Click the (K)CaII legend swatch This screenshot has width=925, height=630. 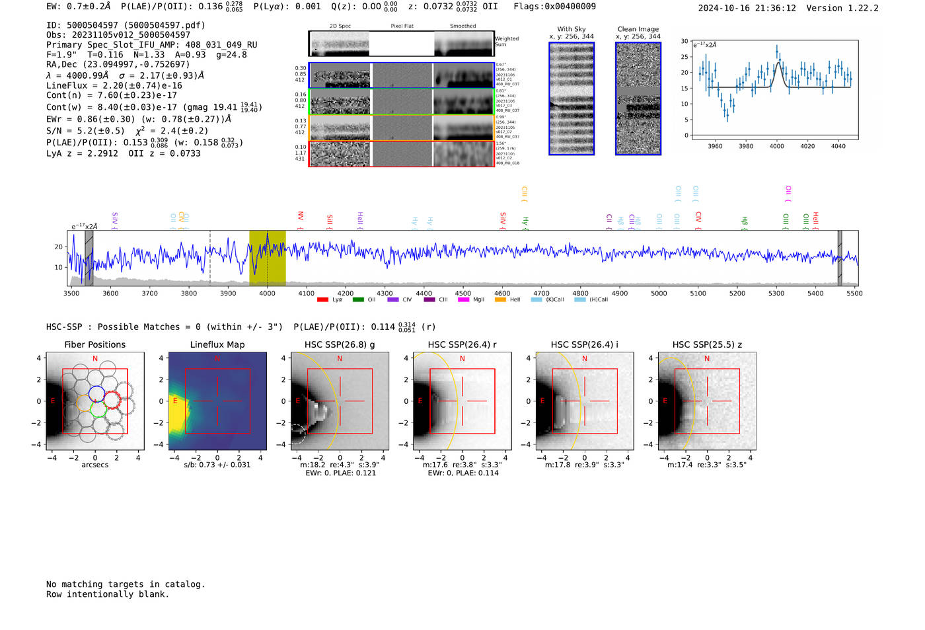pyautogui.click(x=536, y=299)
